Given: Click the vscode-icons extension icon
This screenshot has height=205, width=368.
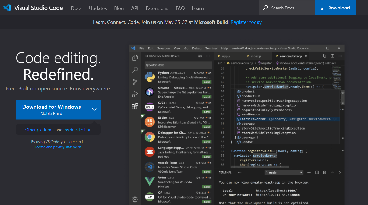Looking at the screenshot, I should click(x=150, y=167).
